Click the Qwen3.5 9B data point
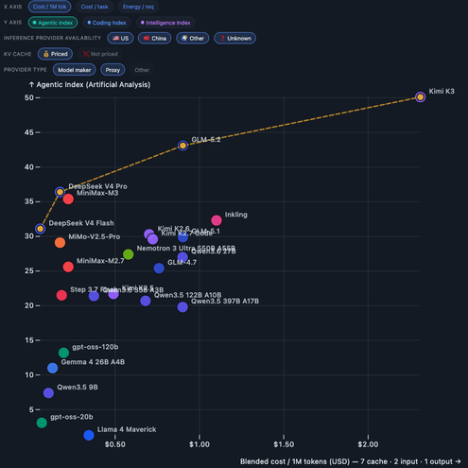 tap(48, 393)
